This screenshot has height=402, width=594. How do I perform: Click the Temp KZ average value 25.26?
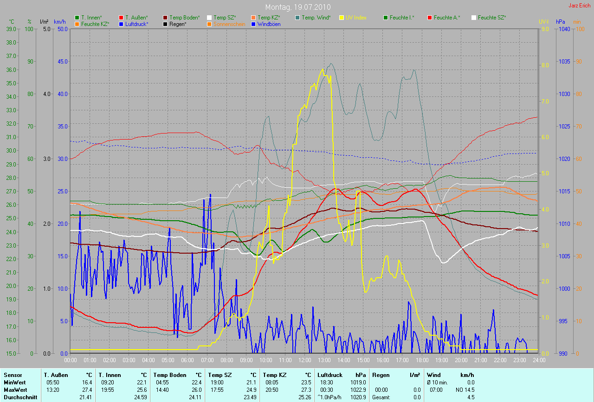click(305, 398)
